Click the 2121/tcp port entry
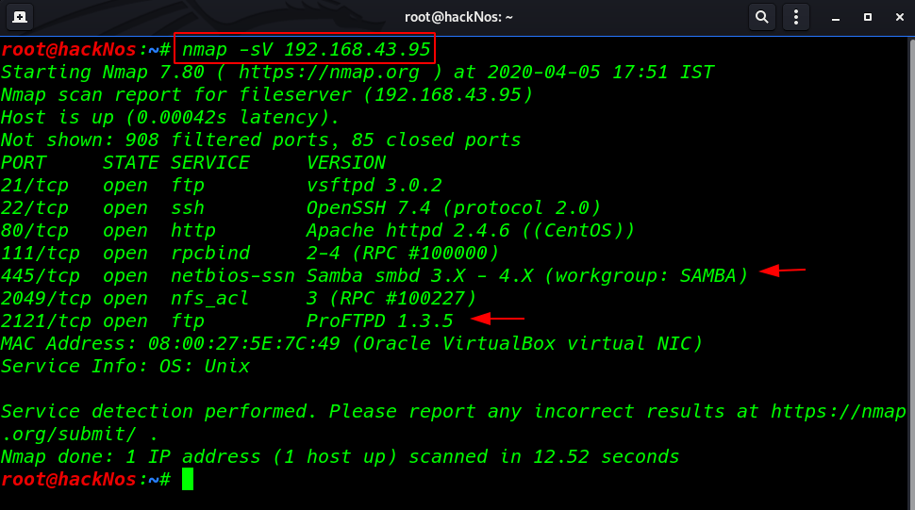The height and width of the screenshot is (510, 915). tap(45, 321)
